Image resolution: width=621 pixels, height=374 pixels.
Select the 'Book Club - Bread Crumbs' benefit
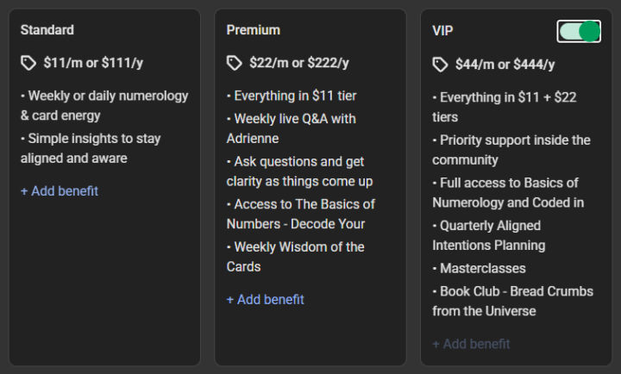pos(515,301)
